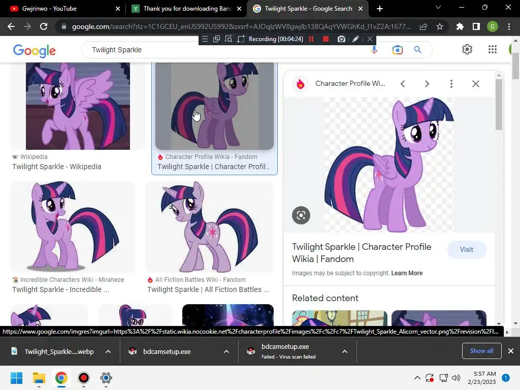This screenshot has height=390, width=520.
Task: Show next image in preview panel
Action: [x=427, y=84]
